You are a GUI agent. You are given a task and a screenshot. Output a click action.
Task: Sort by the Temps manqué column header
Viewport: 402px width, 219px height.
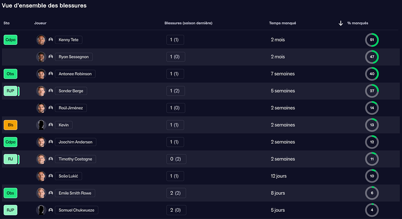(282, 23)
